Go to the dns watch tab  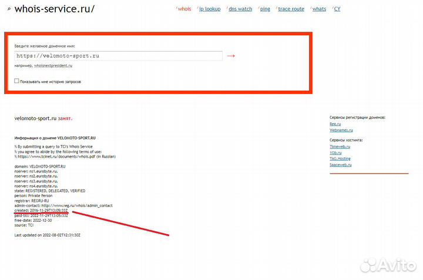[x=240, y=9]
